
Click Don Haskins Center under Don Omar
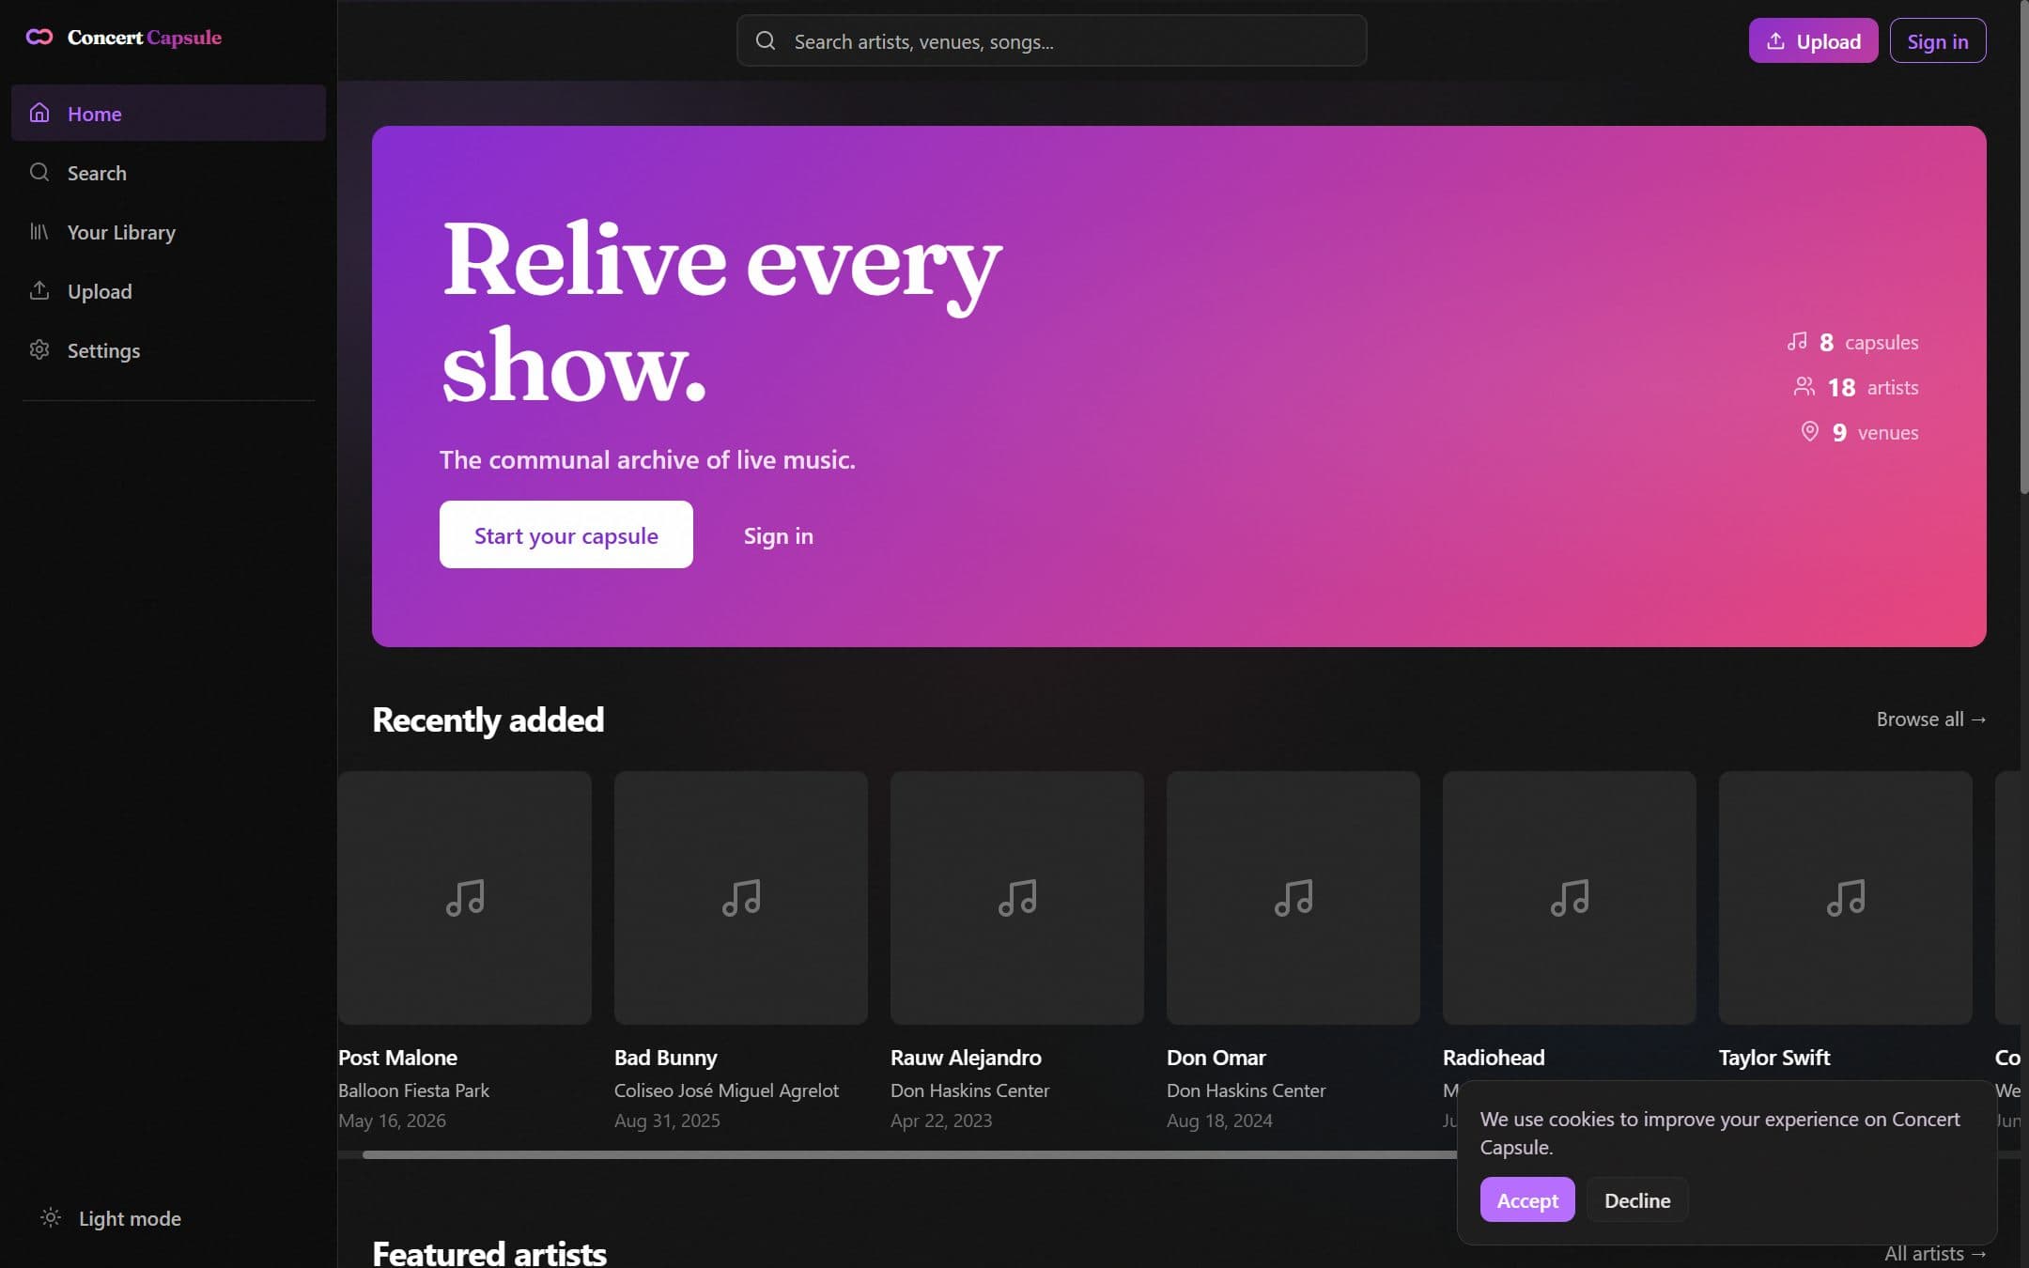[1246, 1090]
